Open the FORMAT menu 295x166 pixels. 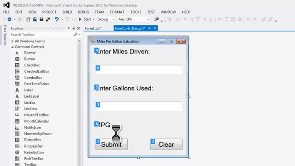coord(117,12)
